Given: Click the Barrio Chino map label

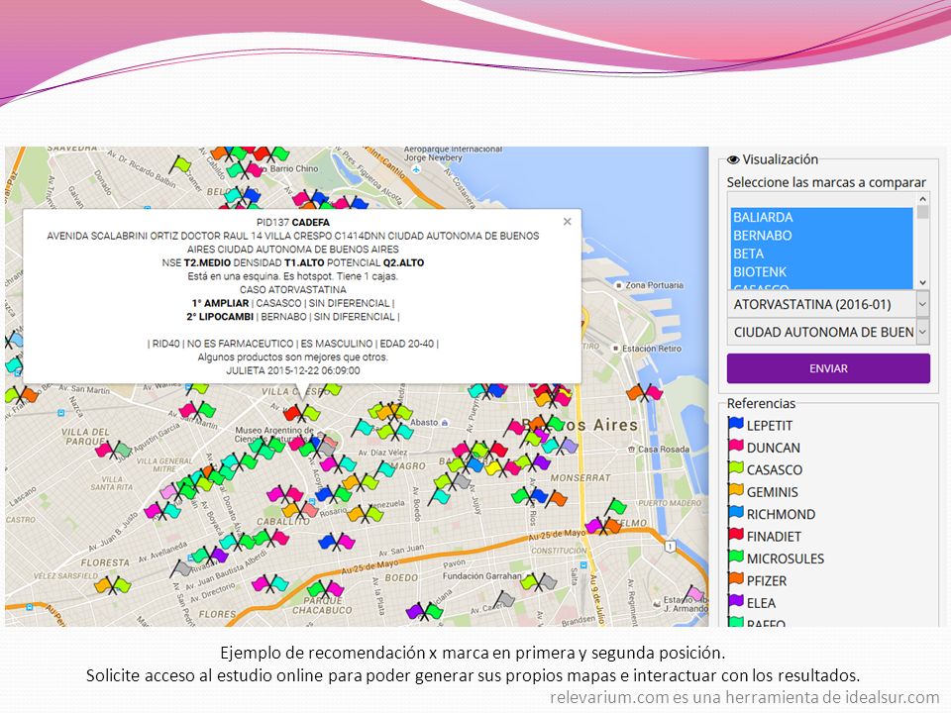Looking at the screenshot, I should coord(293,168).
